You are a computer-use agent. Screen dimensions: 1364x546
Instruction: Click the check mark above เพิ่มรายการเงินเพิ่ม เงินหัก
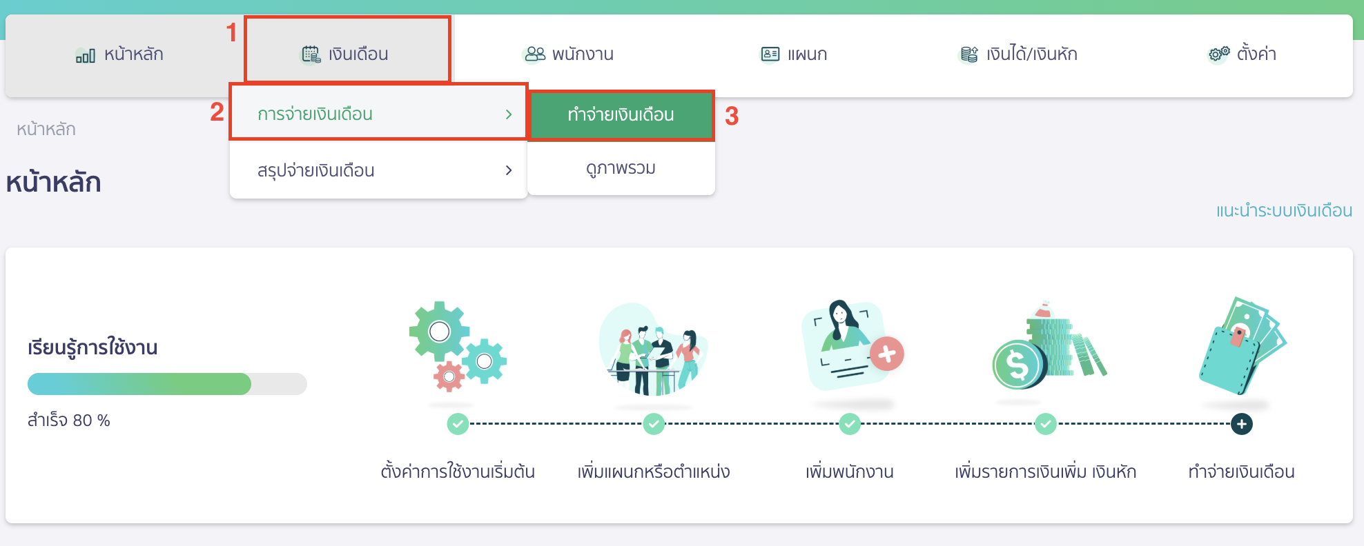tap(1046, 424)
